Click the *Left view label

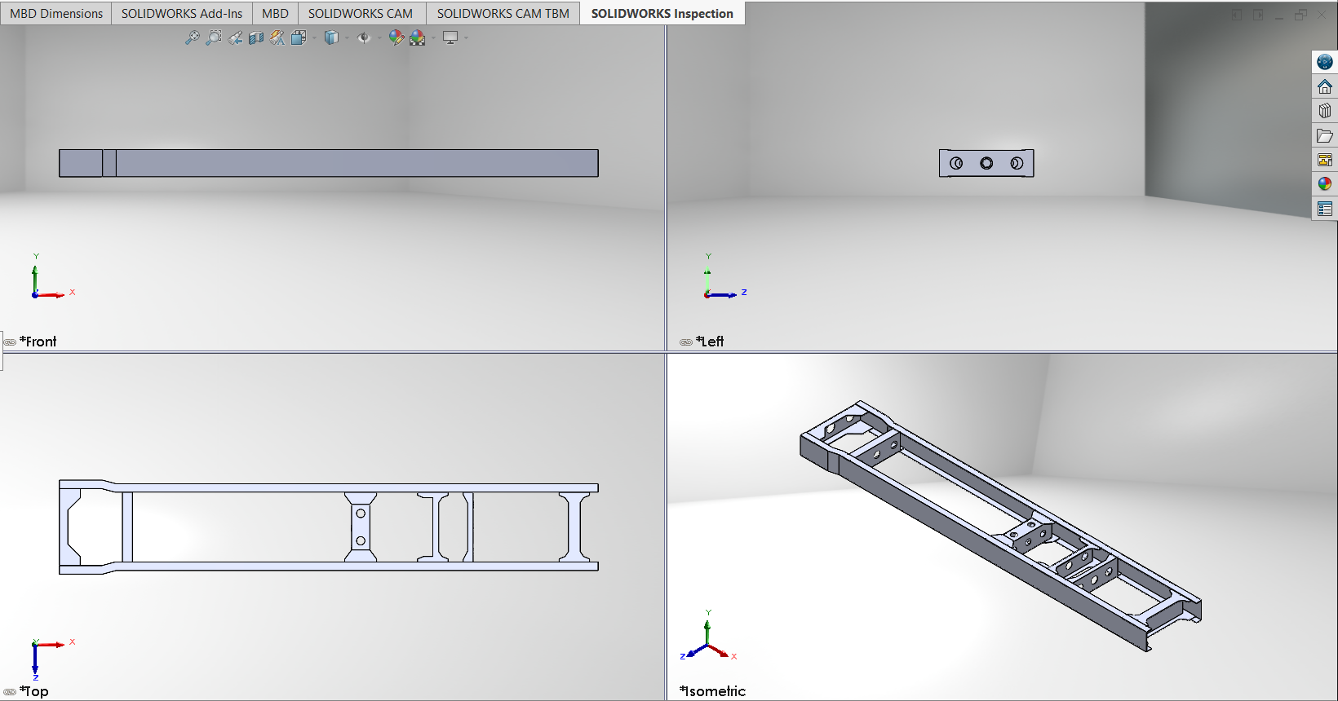click(710, 342)
